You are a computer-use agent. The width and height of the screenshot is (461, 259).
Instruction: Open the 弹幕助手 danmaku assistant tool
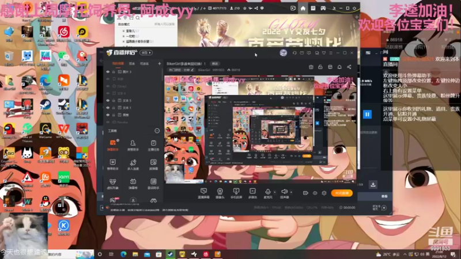coord(112,145)
